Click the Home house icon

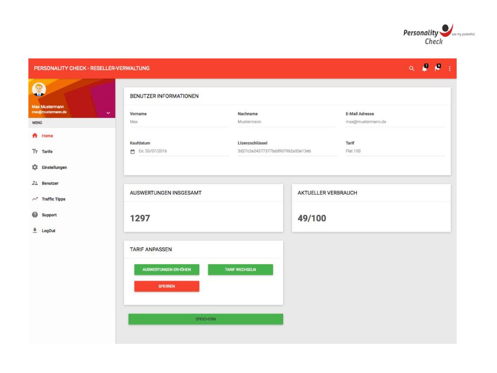35,136
